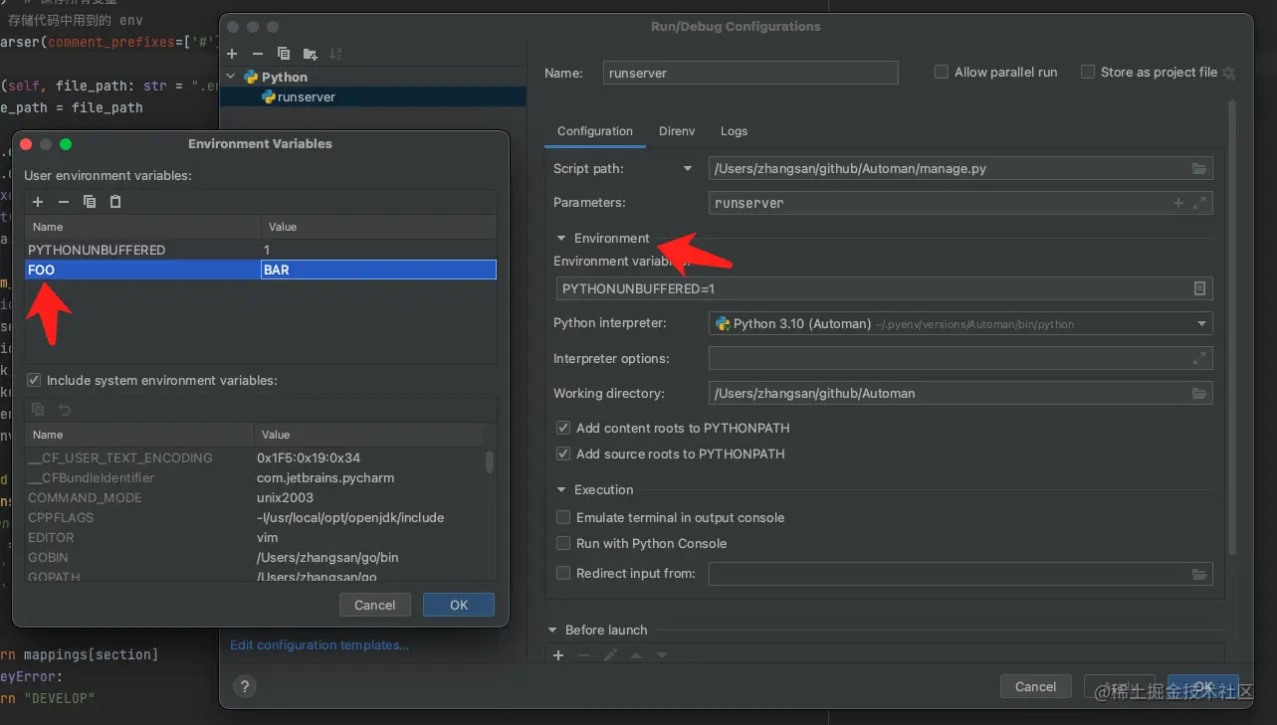Uncheck Add content roots to PYTHONPATH

563,429
